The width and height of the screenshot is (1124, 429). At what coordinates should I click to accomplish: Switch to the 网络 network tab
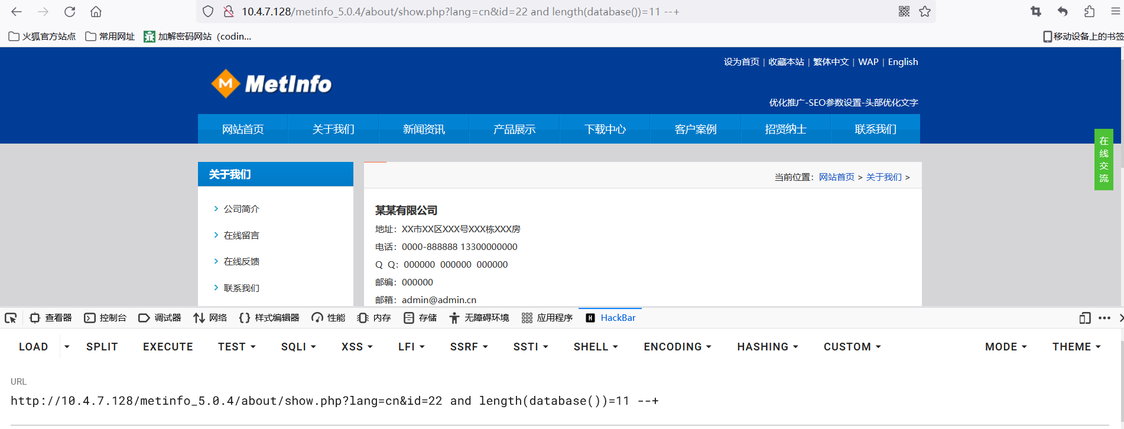210,318
